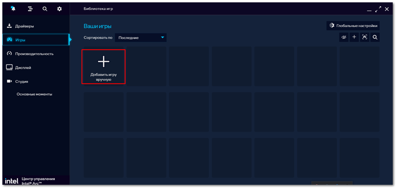Click the game library search icon

click(x=375, y=37)
